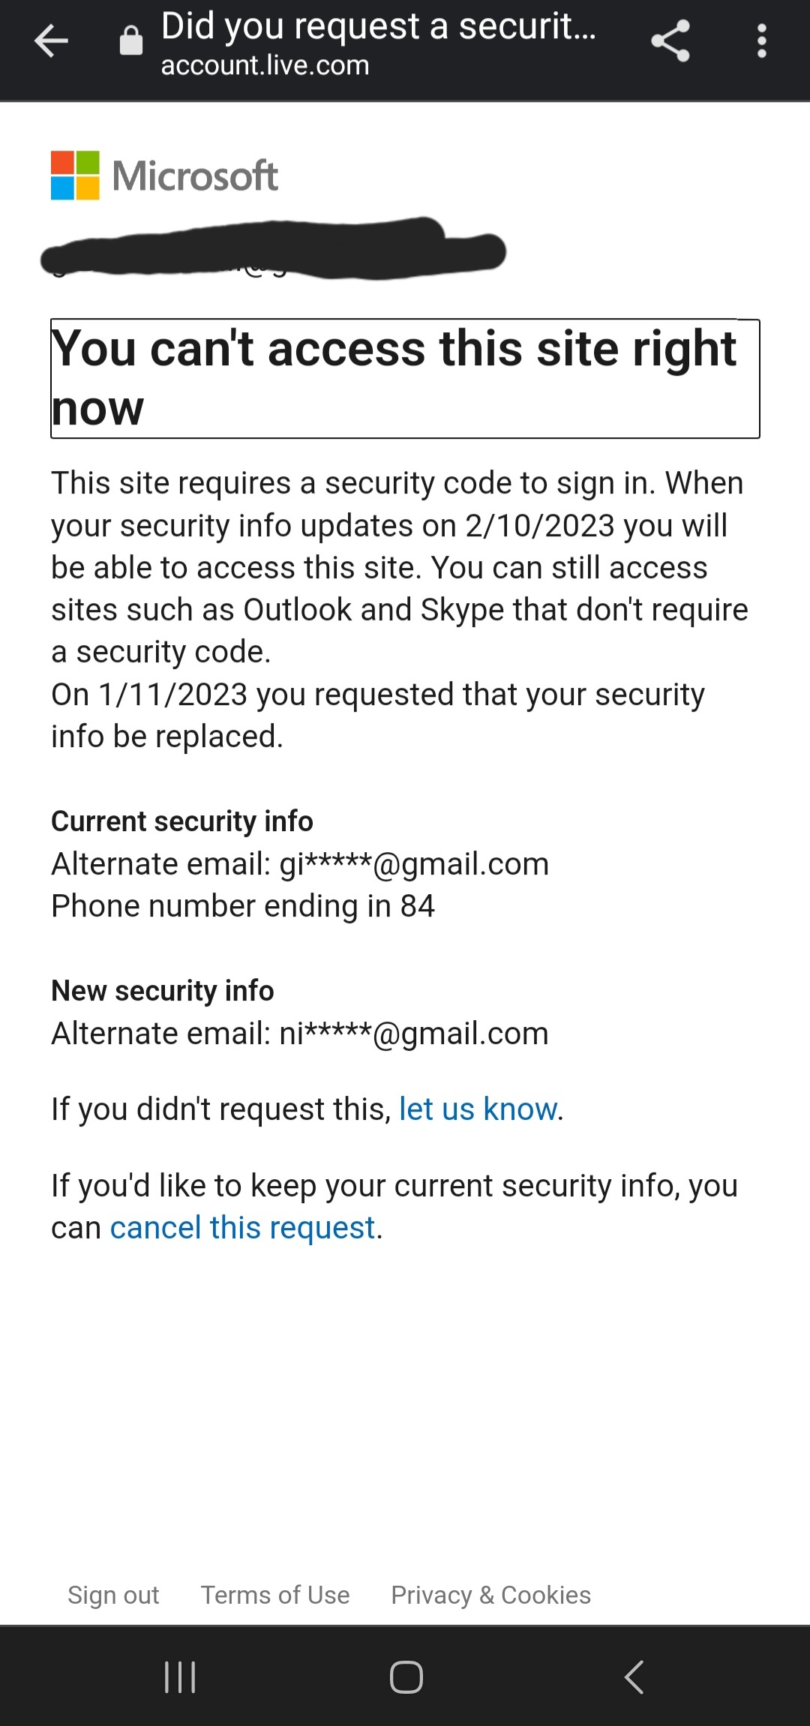Tap the account.live.com address text
810x1726 pixels.
(265, 66)
